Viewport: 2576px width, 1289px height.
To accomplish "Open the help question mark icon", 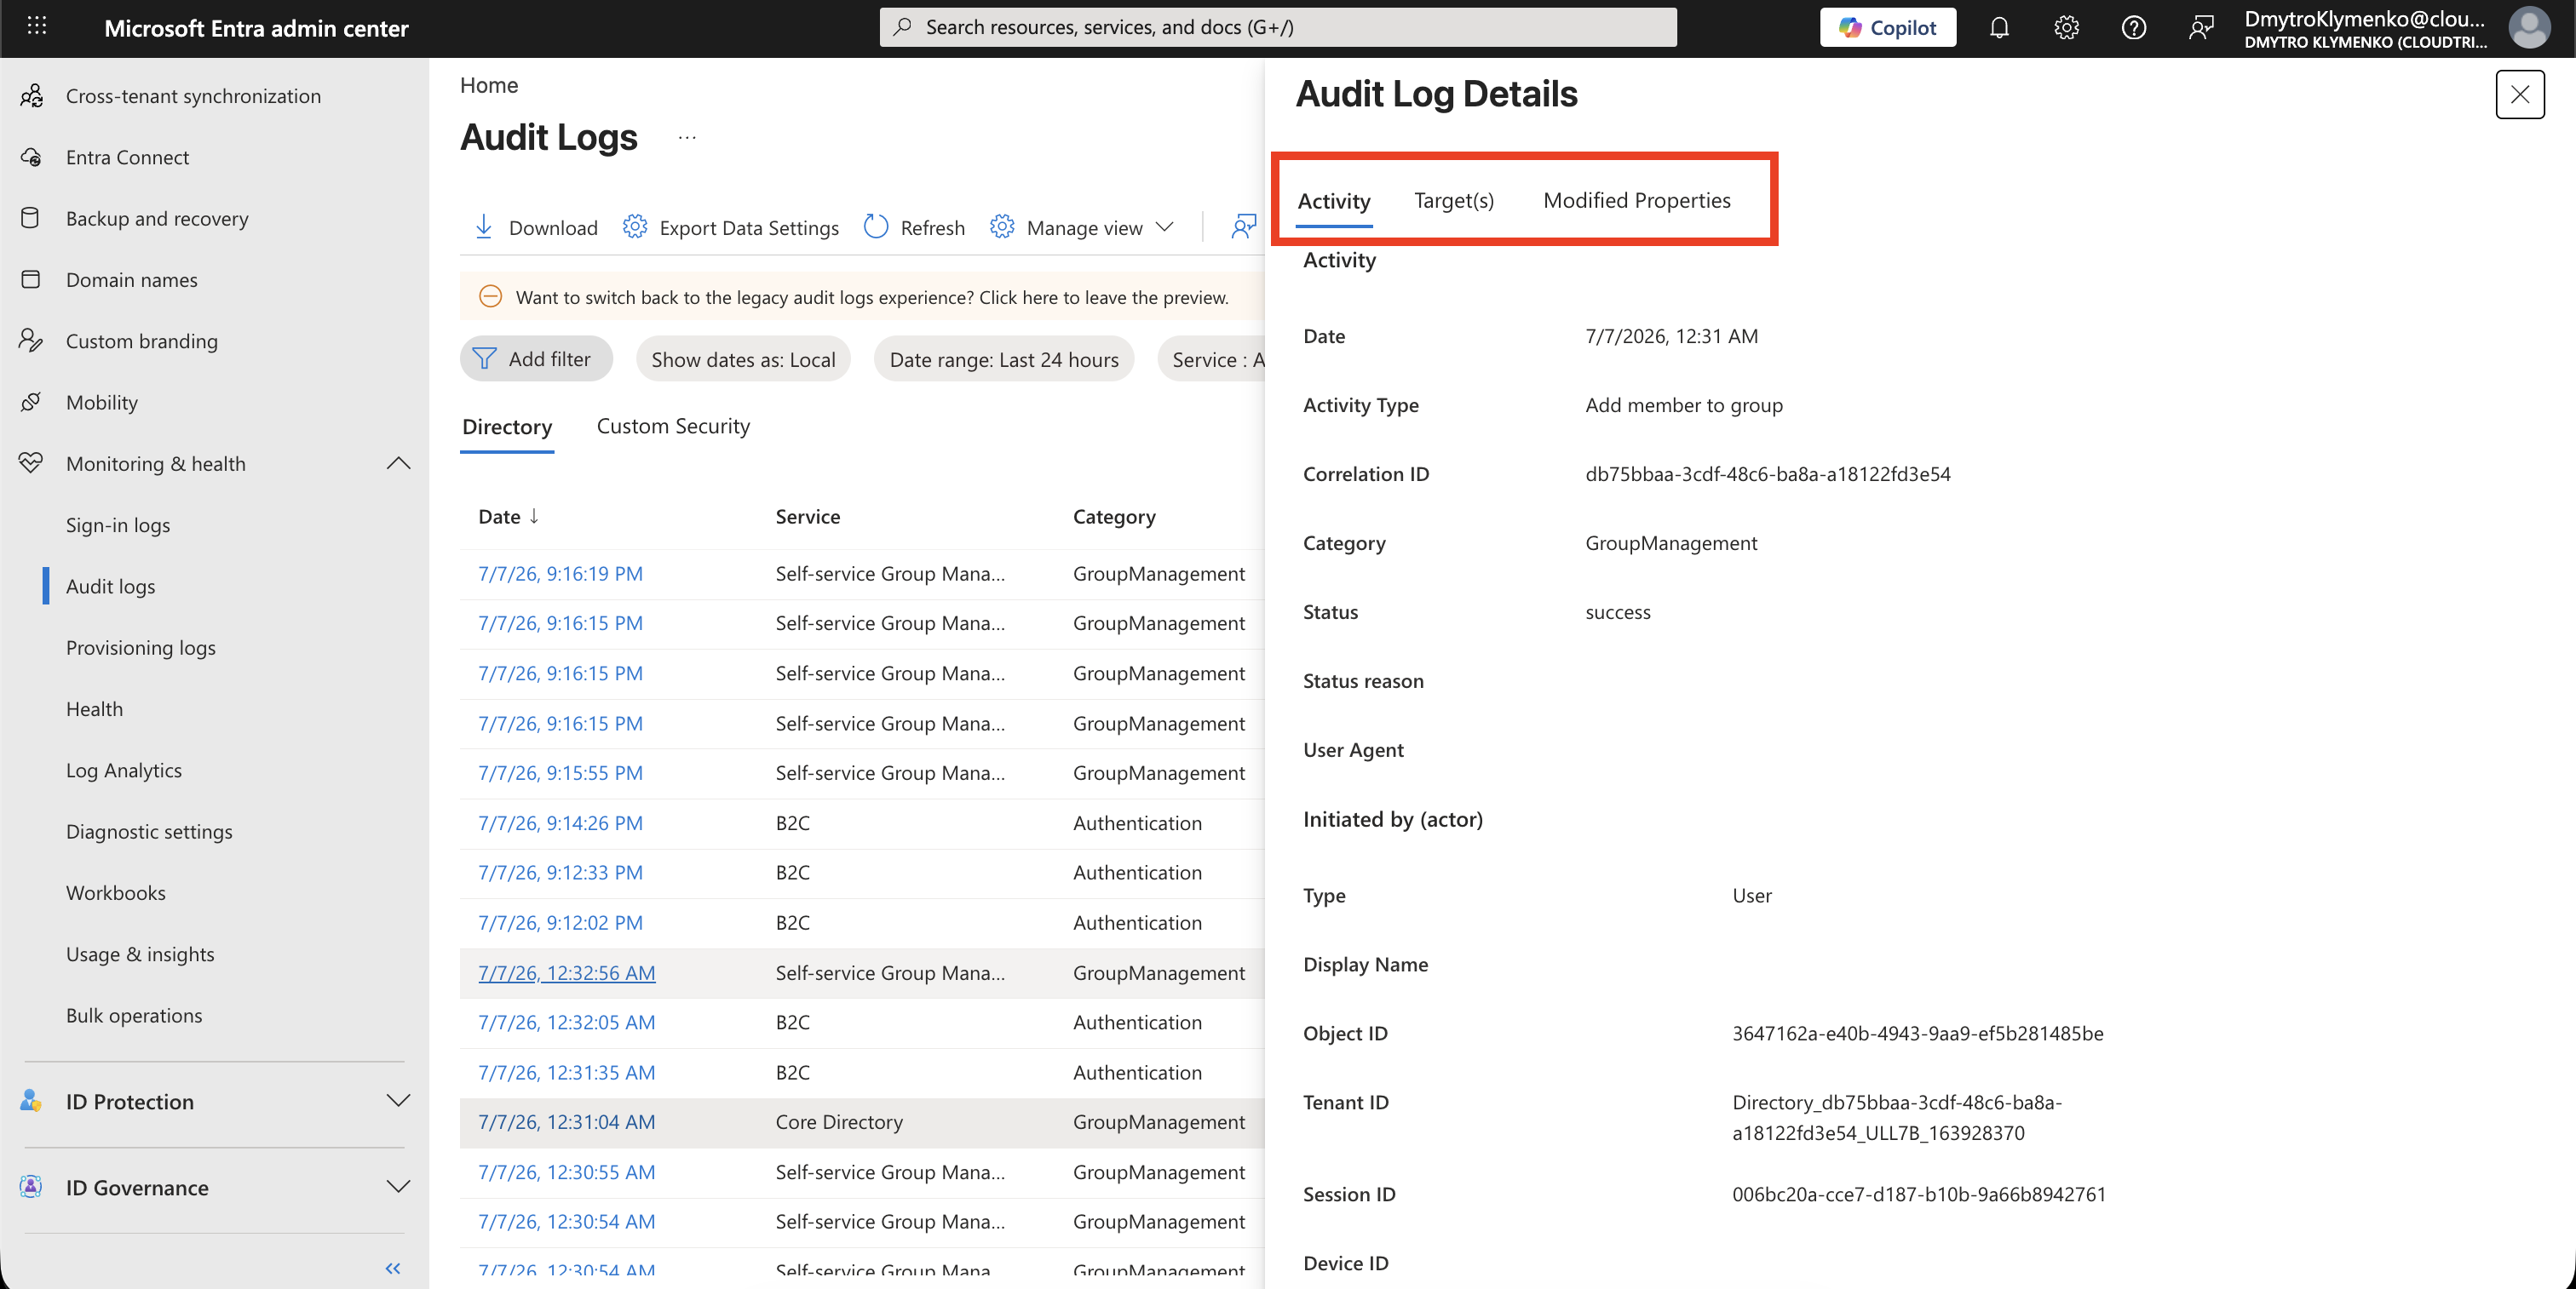I will point(2133,27).
